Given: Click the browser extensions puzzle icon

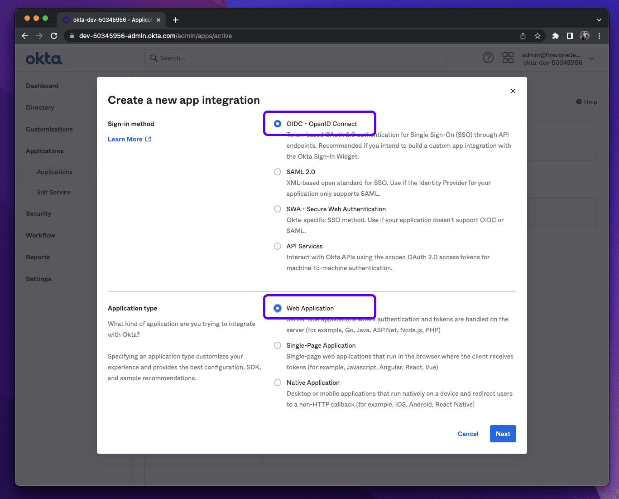Looking at the screenshot, I should point(555,35).
